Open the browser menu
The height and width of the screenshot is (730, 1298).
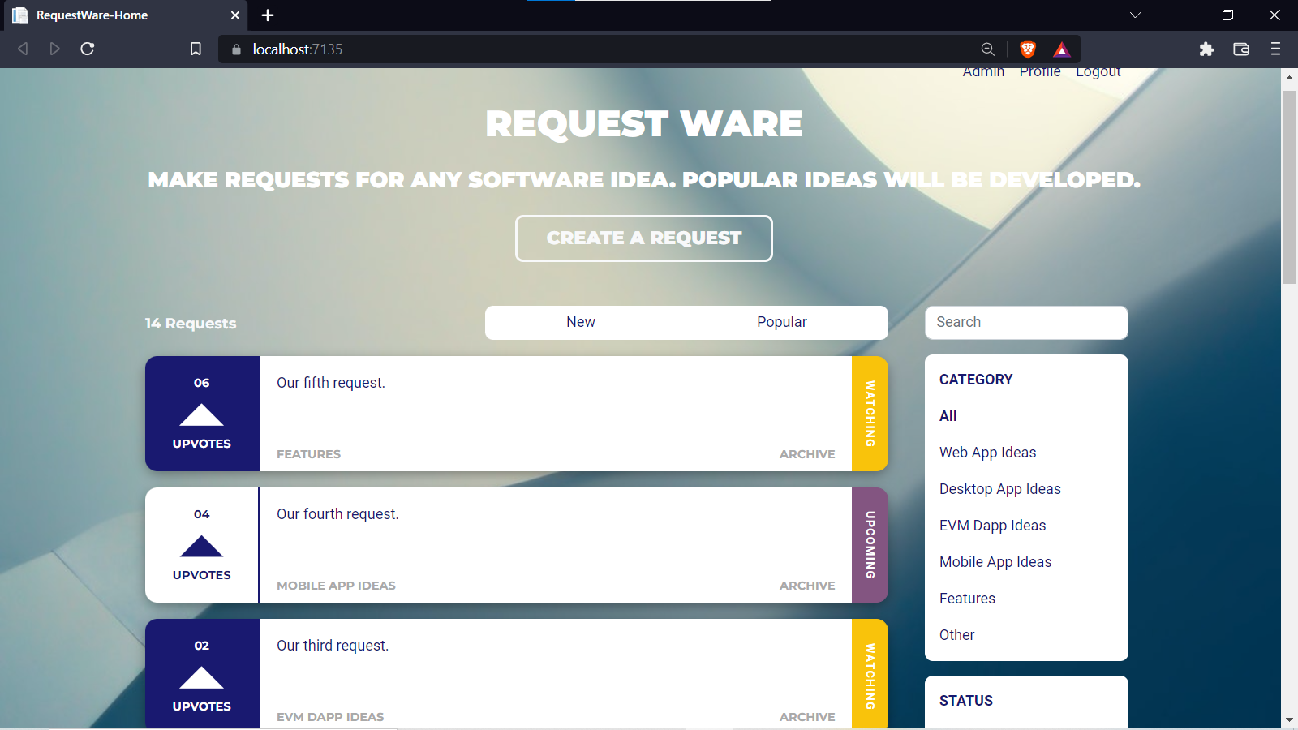(x=1274, y=49)
